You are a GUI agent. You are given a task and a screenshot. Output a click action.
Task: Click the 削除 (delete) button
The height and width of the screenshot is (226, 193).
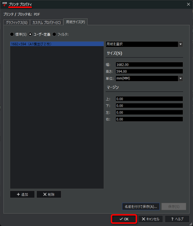coord(49,194)
